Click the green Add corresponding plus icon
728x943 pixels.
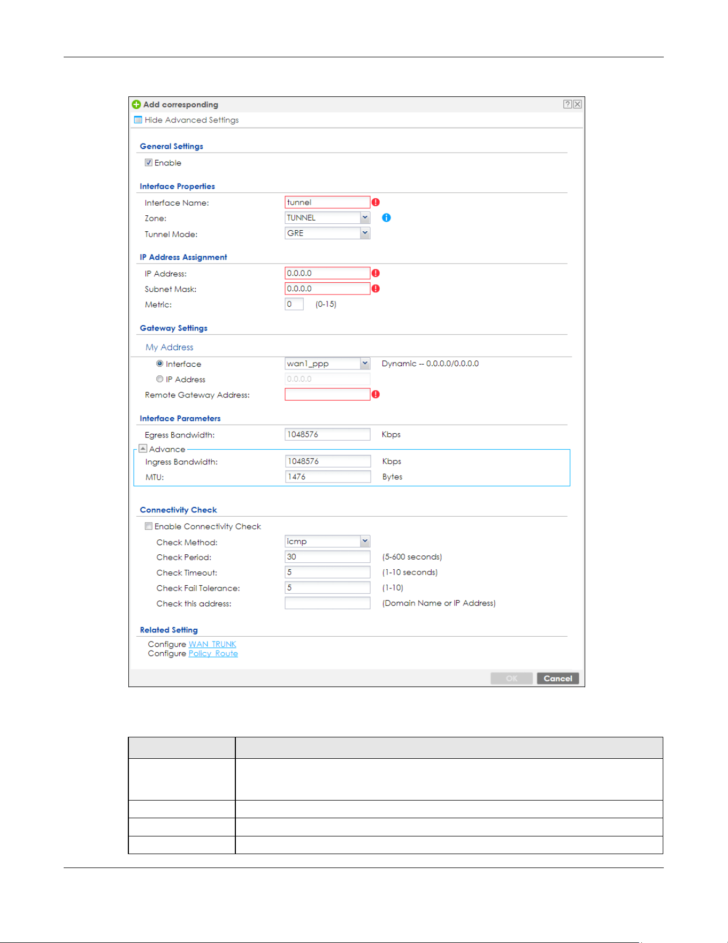click(x=136, y=104)
